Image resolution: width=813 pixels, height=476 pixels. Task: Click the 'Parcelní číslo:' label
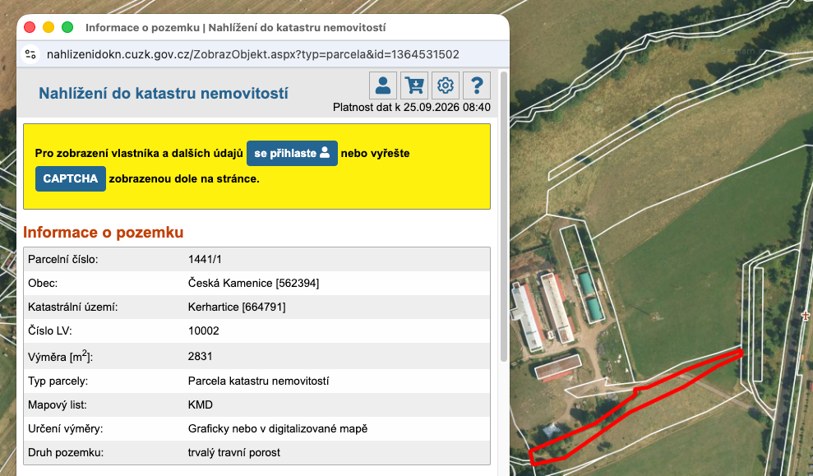pos(62,259)
